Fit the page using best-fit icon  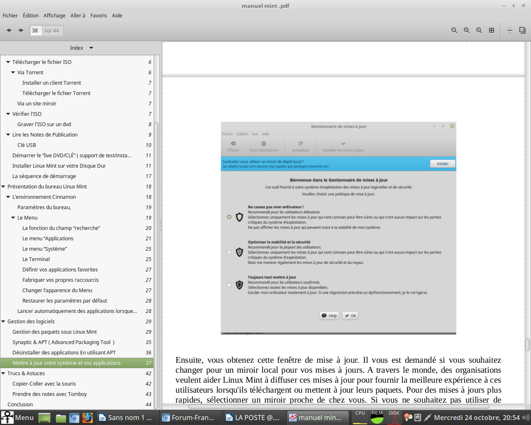pos(492,30)
